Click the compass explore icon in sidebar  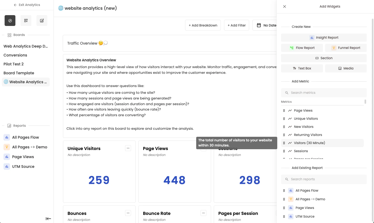[x=10, y=21]
